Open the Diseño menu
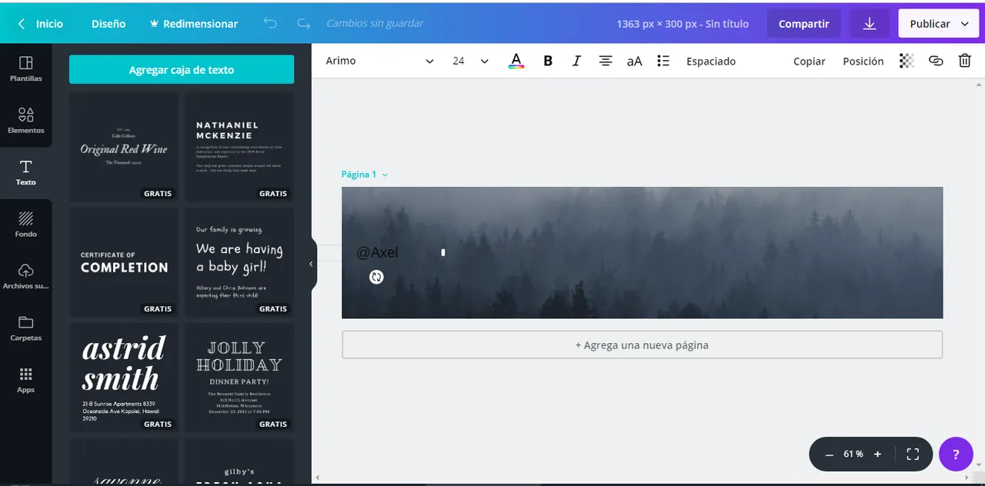985x486 pixels. point(109,24)
